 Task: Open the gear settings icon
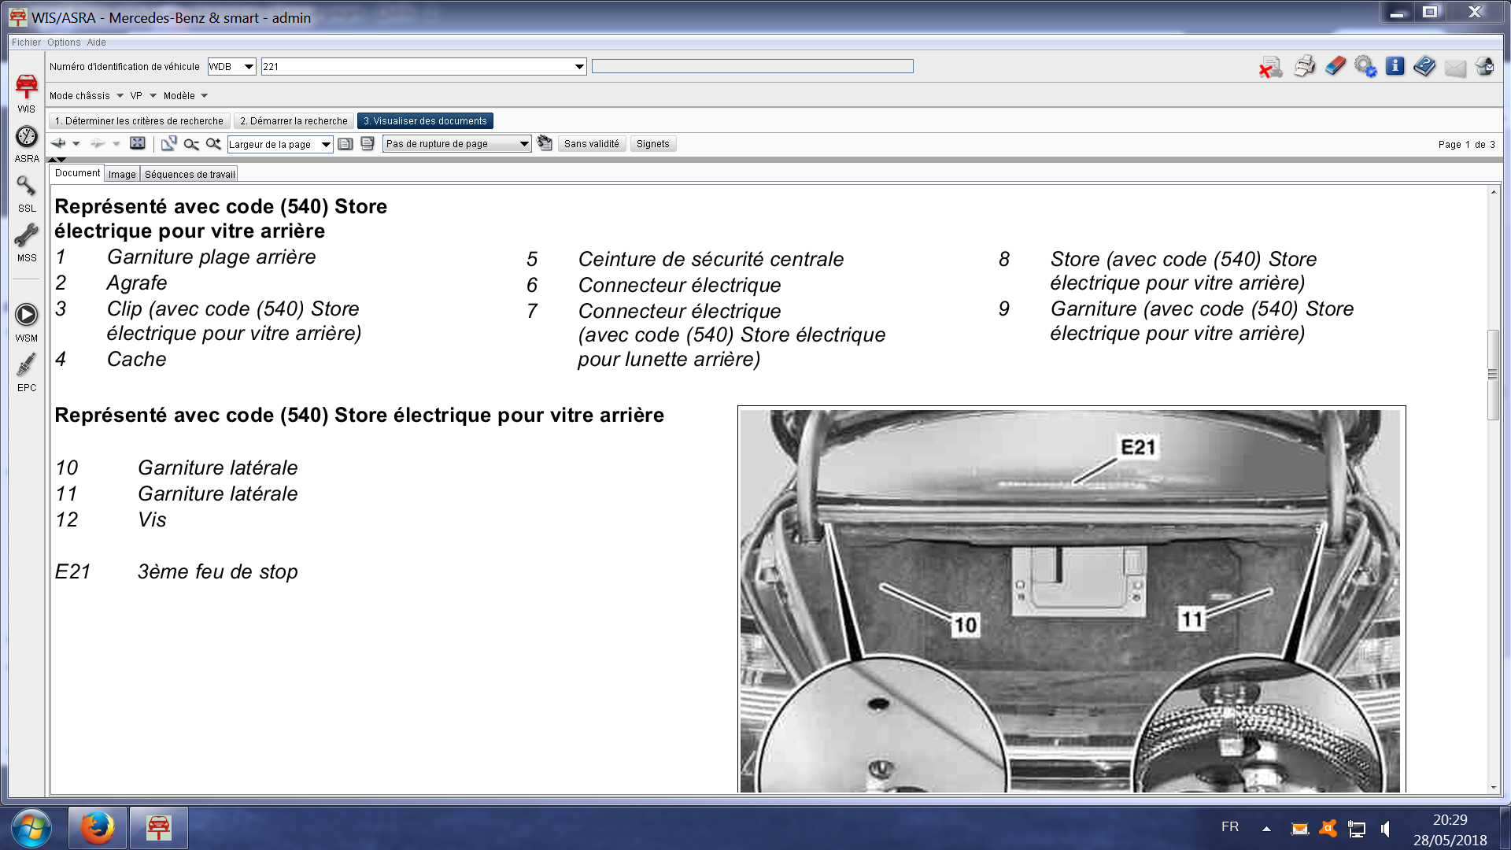coord(1365,66)
